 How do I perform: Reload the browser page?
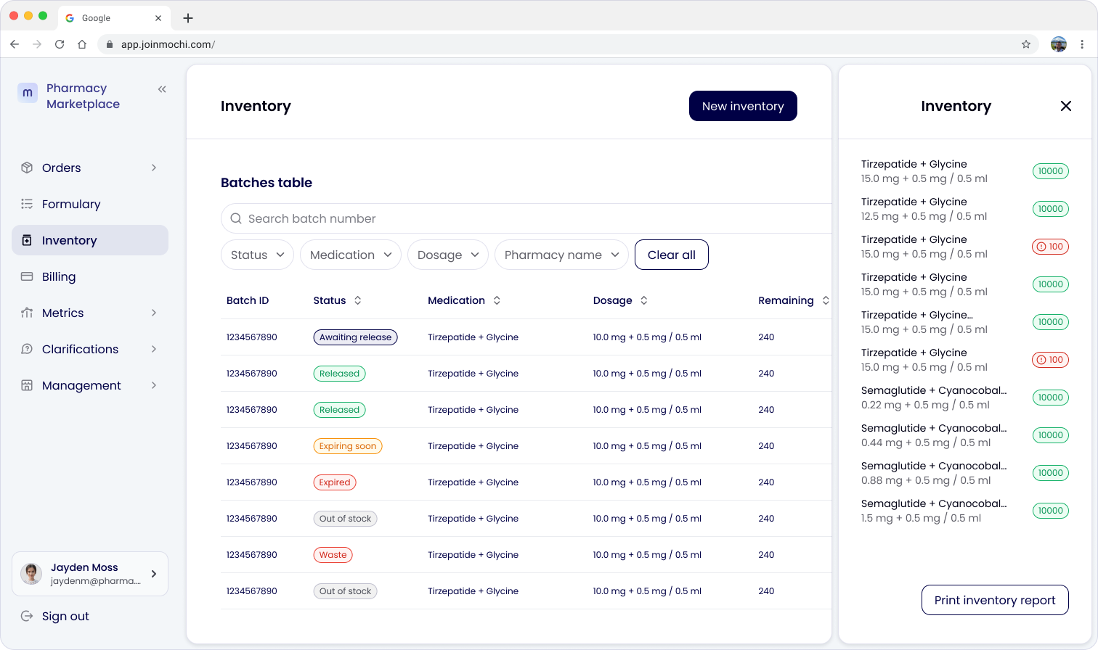coord(60,44)
